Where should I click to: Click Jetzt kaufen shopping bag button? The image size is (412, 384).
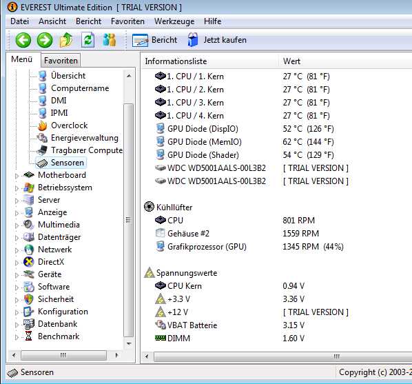(217, 40)
